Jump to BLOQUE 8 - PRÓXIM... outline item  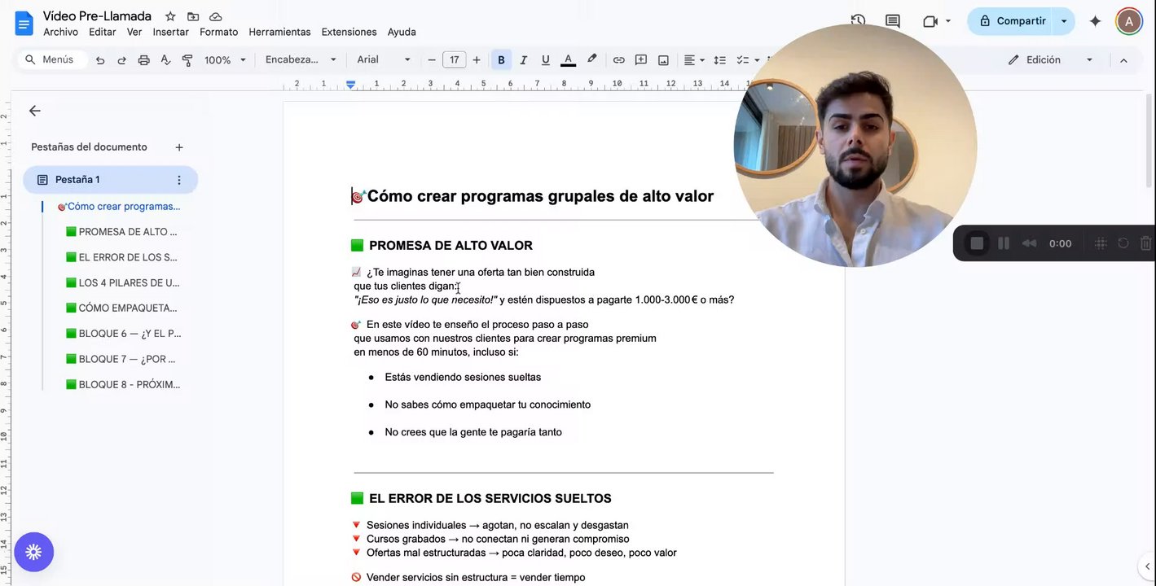click(123, 384)
